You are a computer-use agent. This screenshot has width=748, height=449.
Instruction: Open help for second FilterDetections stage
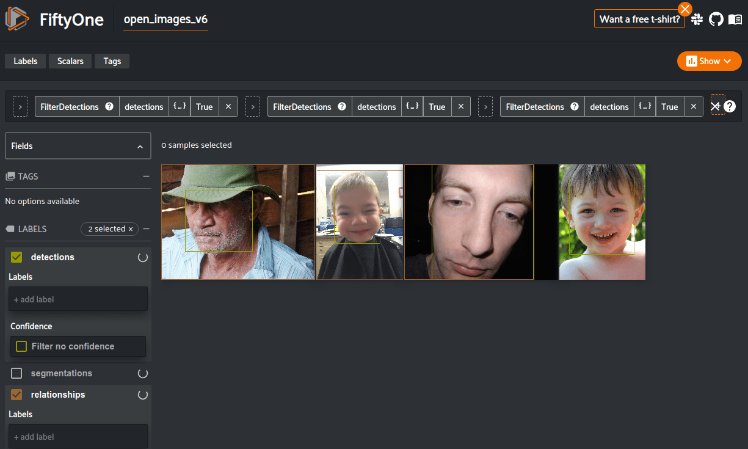coord(342,106)
